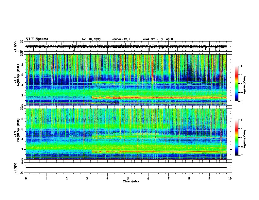Click the "5" tick on ch.3(V) axis
Viewport: 259px width, 200px height.
23,163
